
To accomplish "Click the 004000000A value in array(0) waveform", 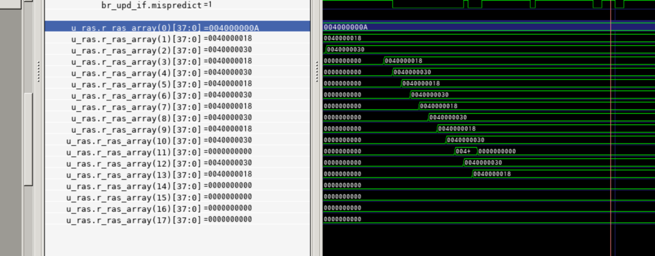I will [x=346, y=27].
